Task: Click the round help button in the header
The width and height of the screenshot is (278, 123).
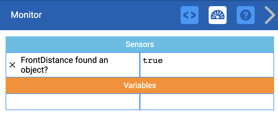Action: tap(245, 15)
